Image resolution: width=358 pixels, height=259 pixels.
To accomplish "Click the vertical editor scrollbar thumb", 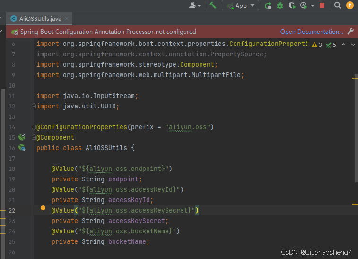I will [356, 128].
